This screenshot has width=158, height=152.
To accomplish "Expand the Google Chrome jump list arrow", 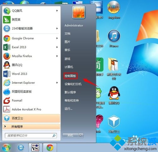I will 57,38.
